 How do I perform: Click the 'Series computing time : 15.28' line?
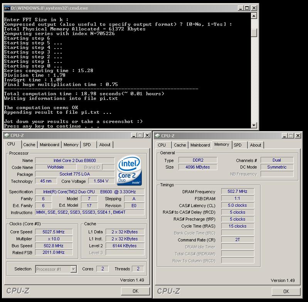[x=49, y=71]
